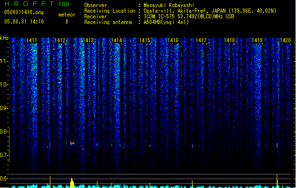The height and width of the screenshot is (188, 296).
Task: Click the red meteor echo after 1412
Action: coord(72,143)
